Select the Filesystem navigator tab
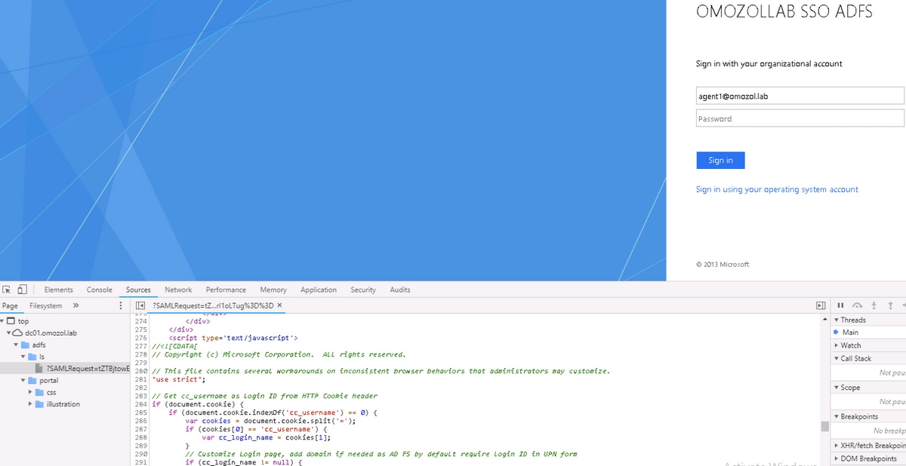Viewport: 906px width, 466px height. tap(46, 305)
